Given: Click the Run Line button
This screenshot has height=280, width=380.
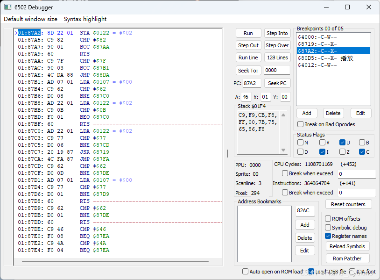Looking at the screenshot, I should tap(248, 57).
